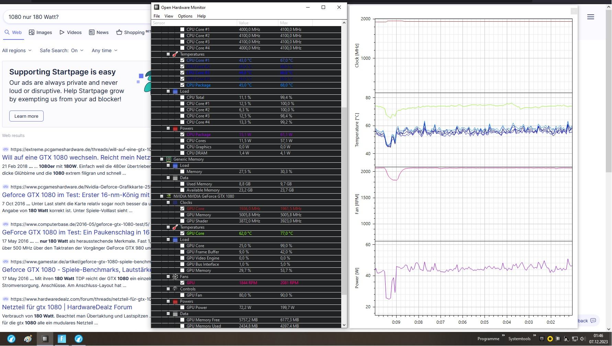Open the File menu

157,16
